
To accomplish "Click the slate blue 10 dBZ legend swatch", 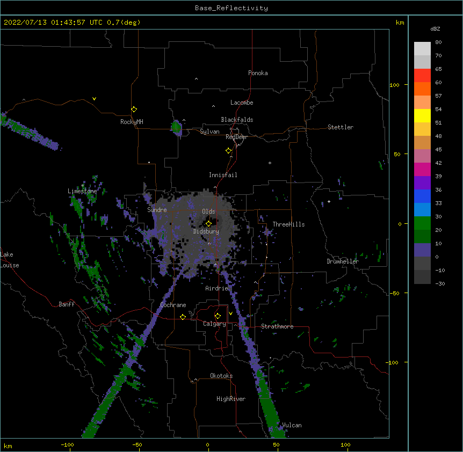I will [x=422, y=250].
